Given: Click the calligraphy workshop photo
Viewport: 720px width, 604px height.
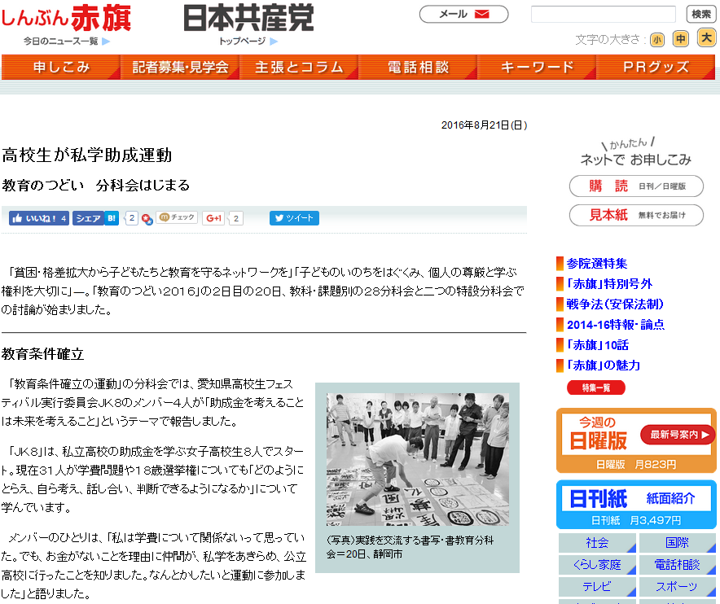Looking at the screenshot, I should 417,459.
